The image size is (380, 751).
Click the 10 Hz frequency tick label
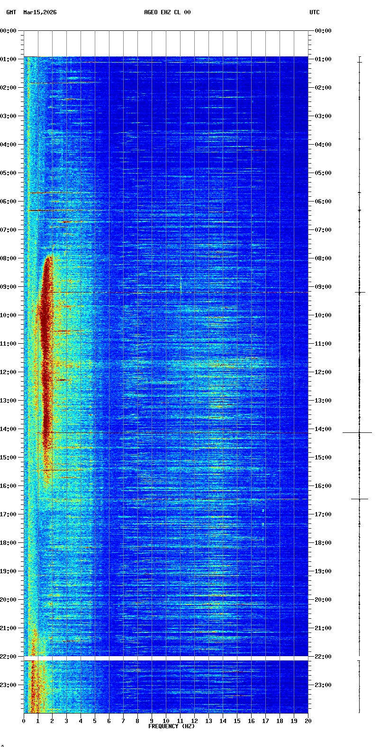(x=166, y=721)
